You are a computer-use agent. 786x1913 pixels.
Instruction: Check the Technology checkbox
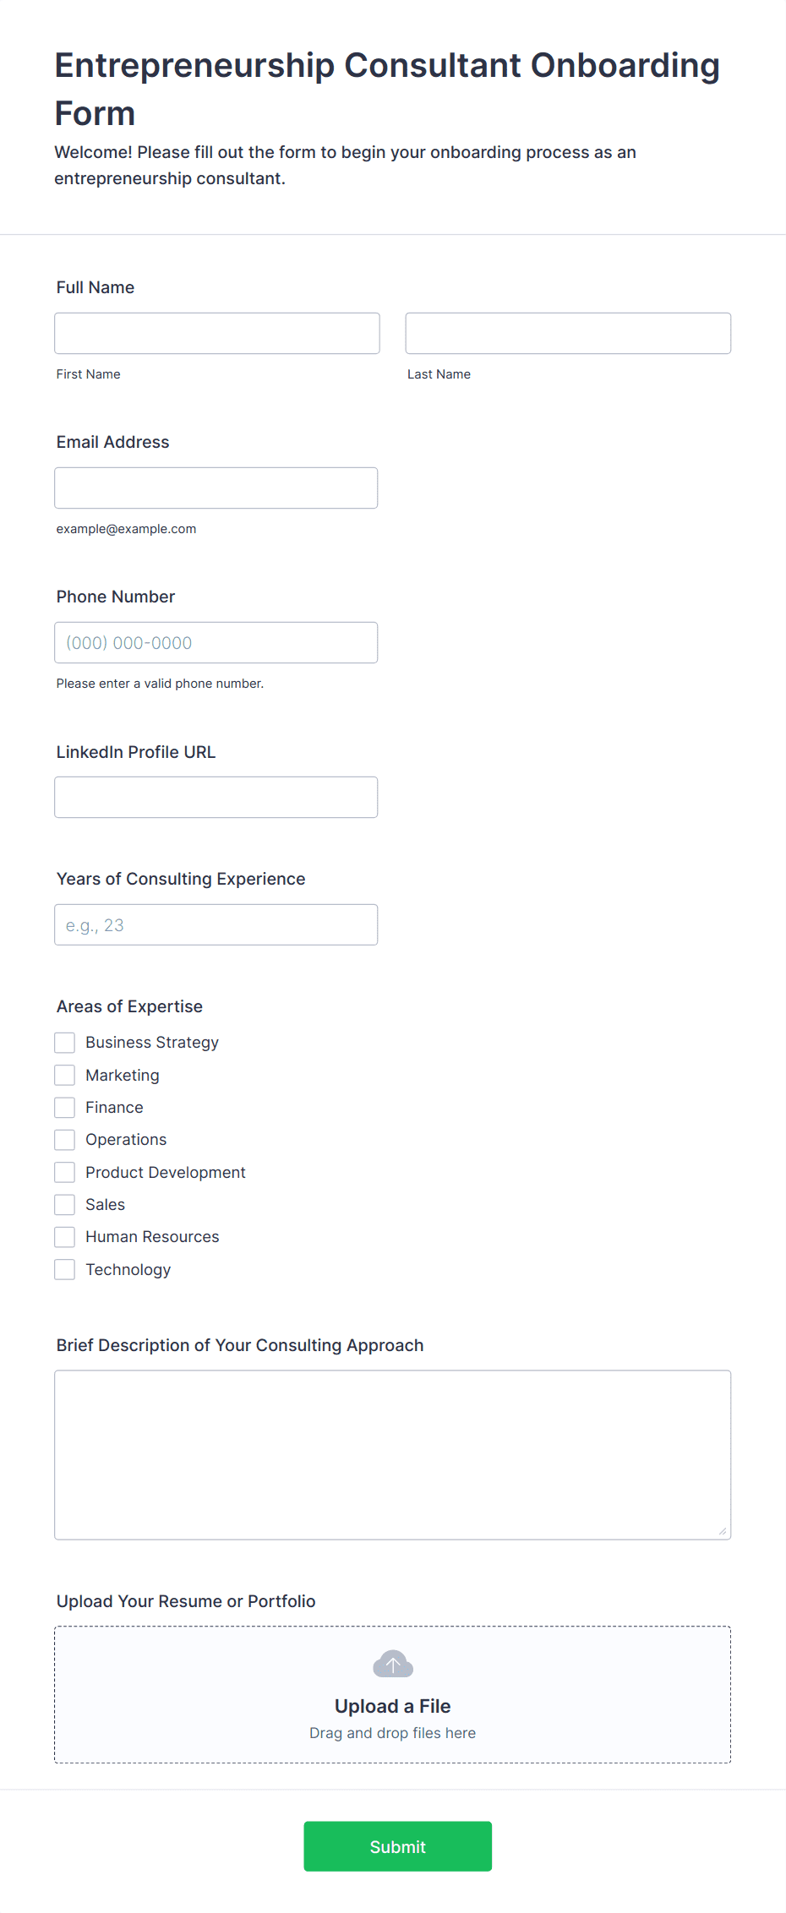click(x=65, y=1269)
